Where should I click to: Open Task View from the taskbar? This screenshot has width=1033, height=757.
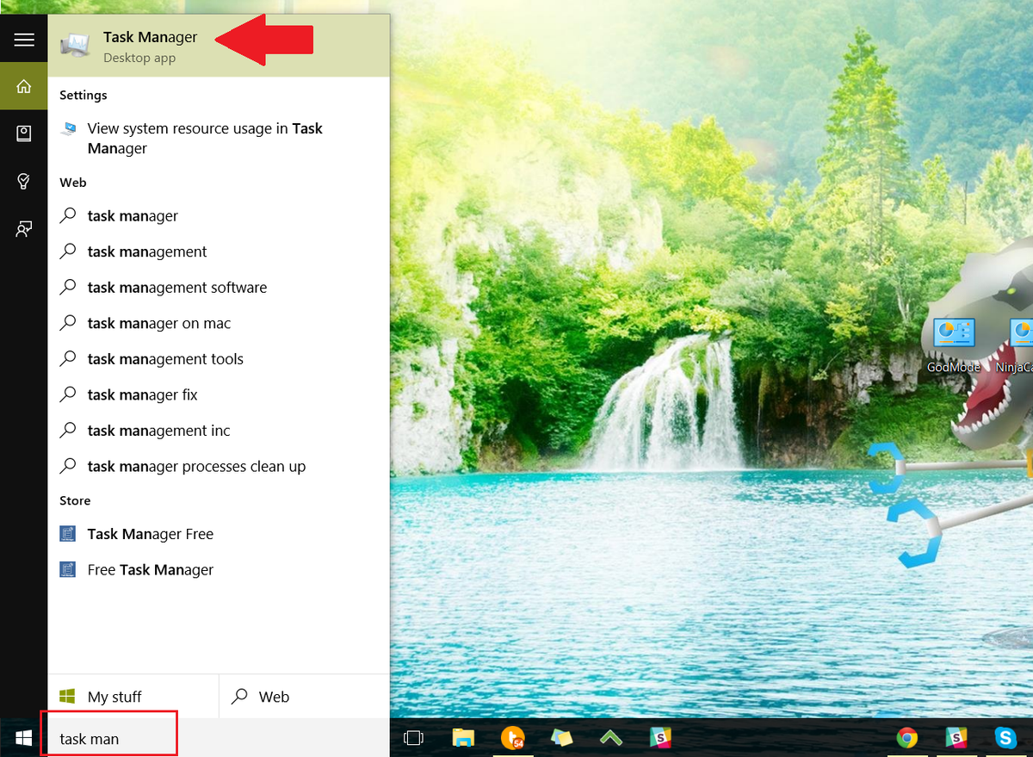point(413,737)
